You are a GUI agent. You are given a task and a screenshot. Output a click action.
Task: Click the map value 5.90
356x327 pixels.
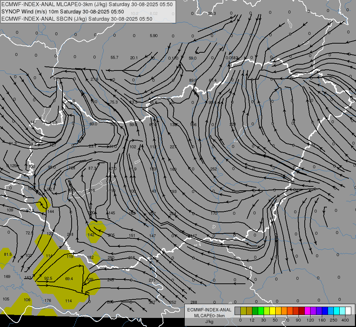[x=154, y=36]
